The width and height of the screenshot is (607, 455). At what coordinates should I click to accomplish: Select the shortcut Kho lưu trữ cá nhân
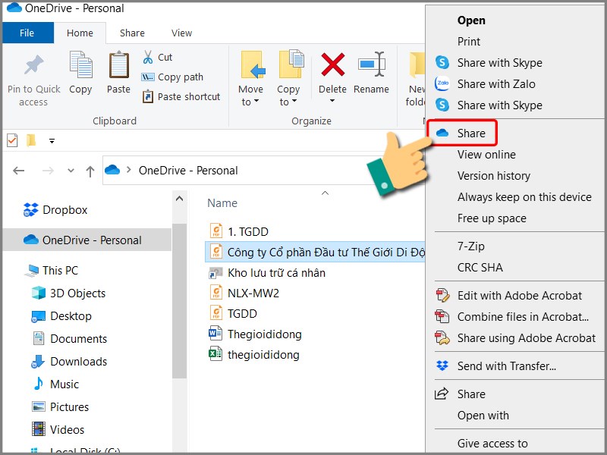click(267, 272)
